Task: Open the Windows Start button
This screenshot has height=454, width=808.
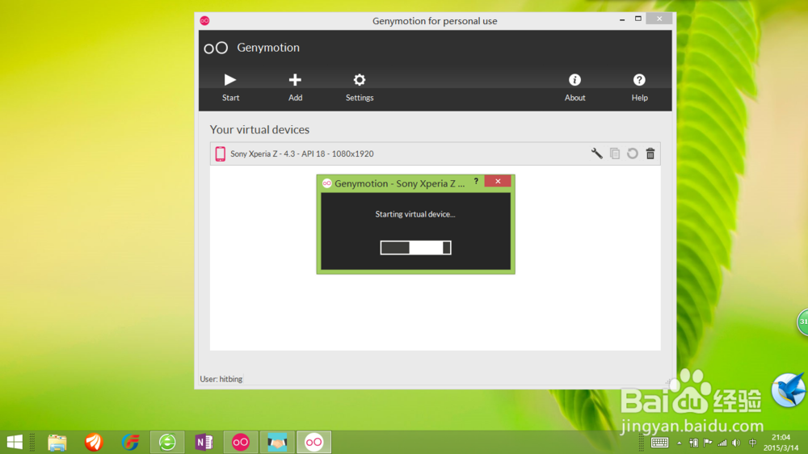Action: coord(15,442)
